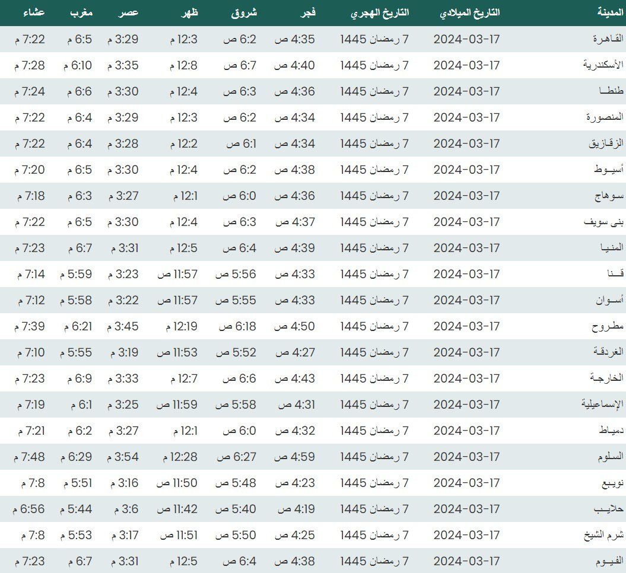Click sunrise time 5:52 ص for الغردقة

click(x=236, y=352)
